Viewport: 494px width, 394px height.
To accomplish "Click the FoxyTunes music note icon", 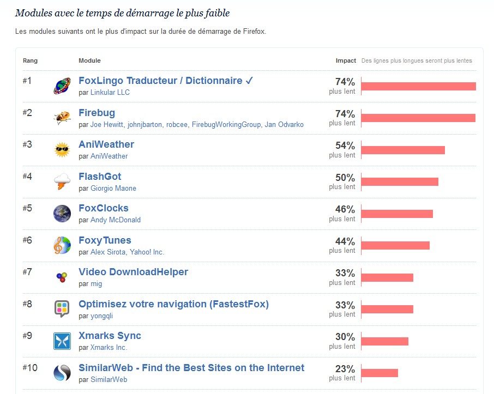I will (62, 245).
